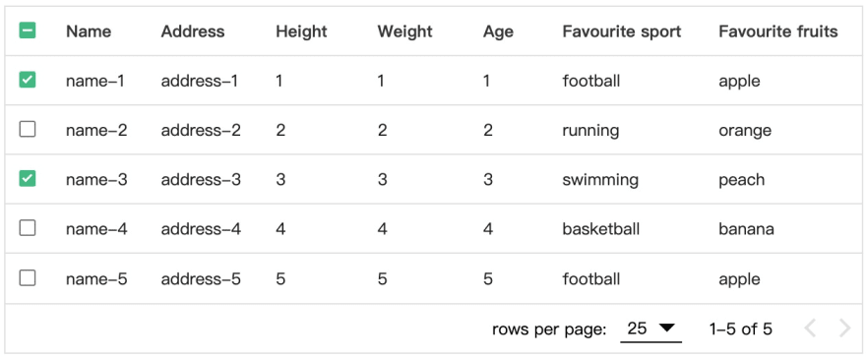Click the Favourite sport column header
Image resolution: width=866 pixels, height=358 pixels.
621,31
